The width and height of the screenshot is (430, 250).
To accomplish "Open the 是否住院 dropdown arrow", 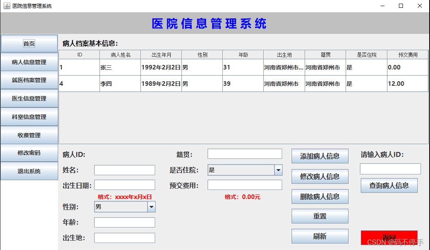I will coord(278,170).
